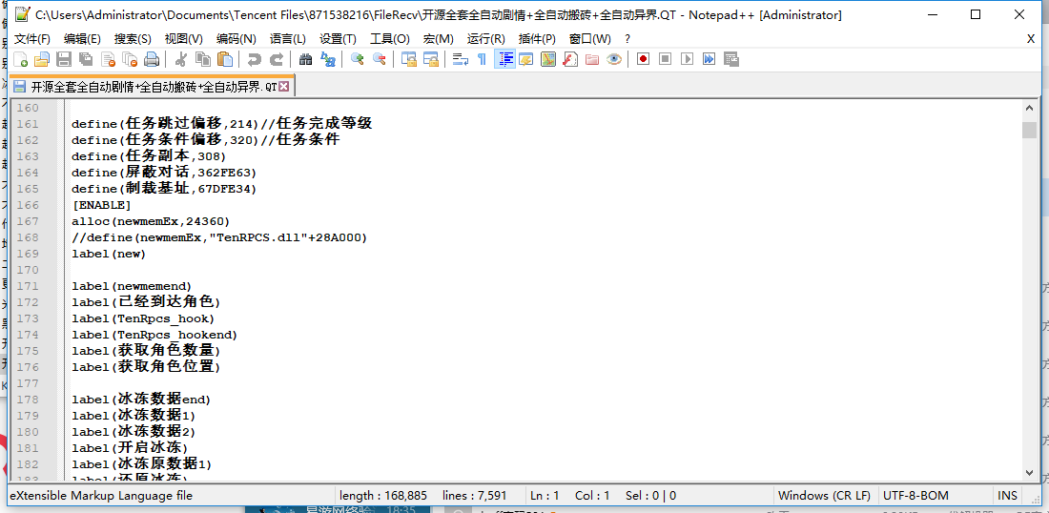Close the .QT document tab
Image resolution: width=1049 pixels, height=513 pixels.
[x=283, y=87]
